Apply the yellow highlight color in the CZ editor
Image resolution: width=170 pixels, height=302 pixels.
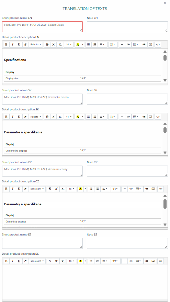[x=80, y=189]
